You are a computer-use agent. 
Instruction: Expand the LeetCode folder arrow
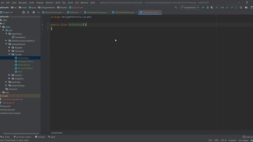tap(6, 82)
